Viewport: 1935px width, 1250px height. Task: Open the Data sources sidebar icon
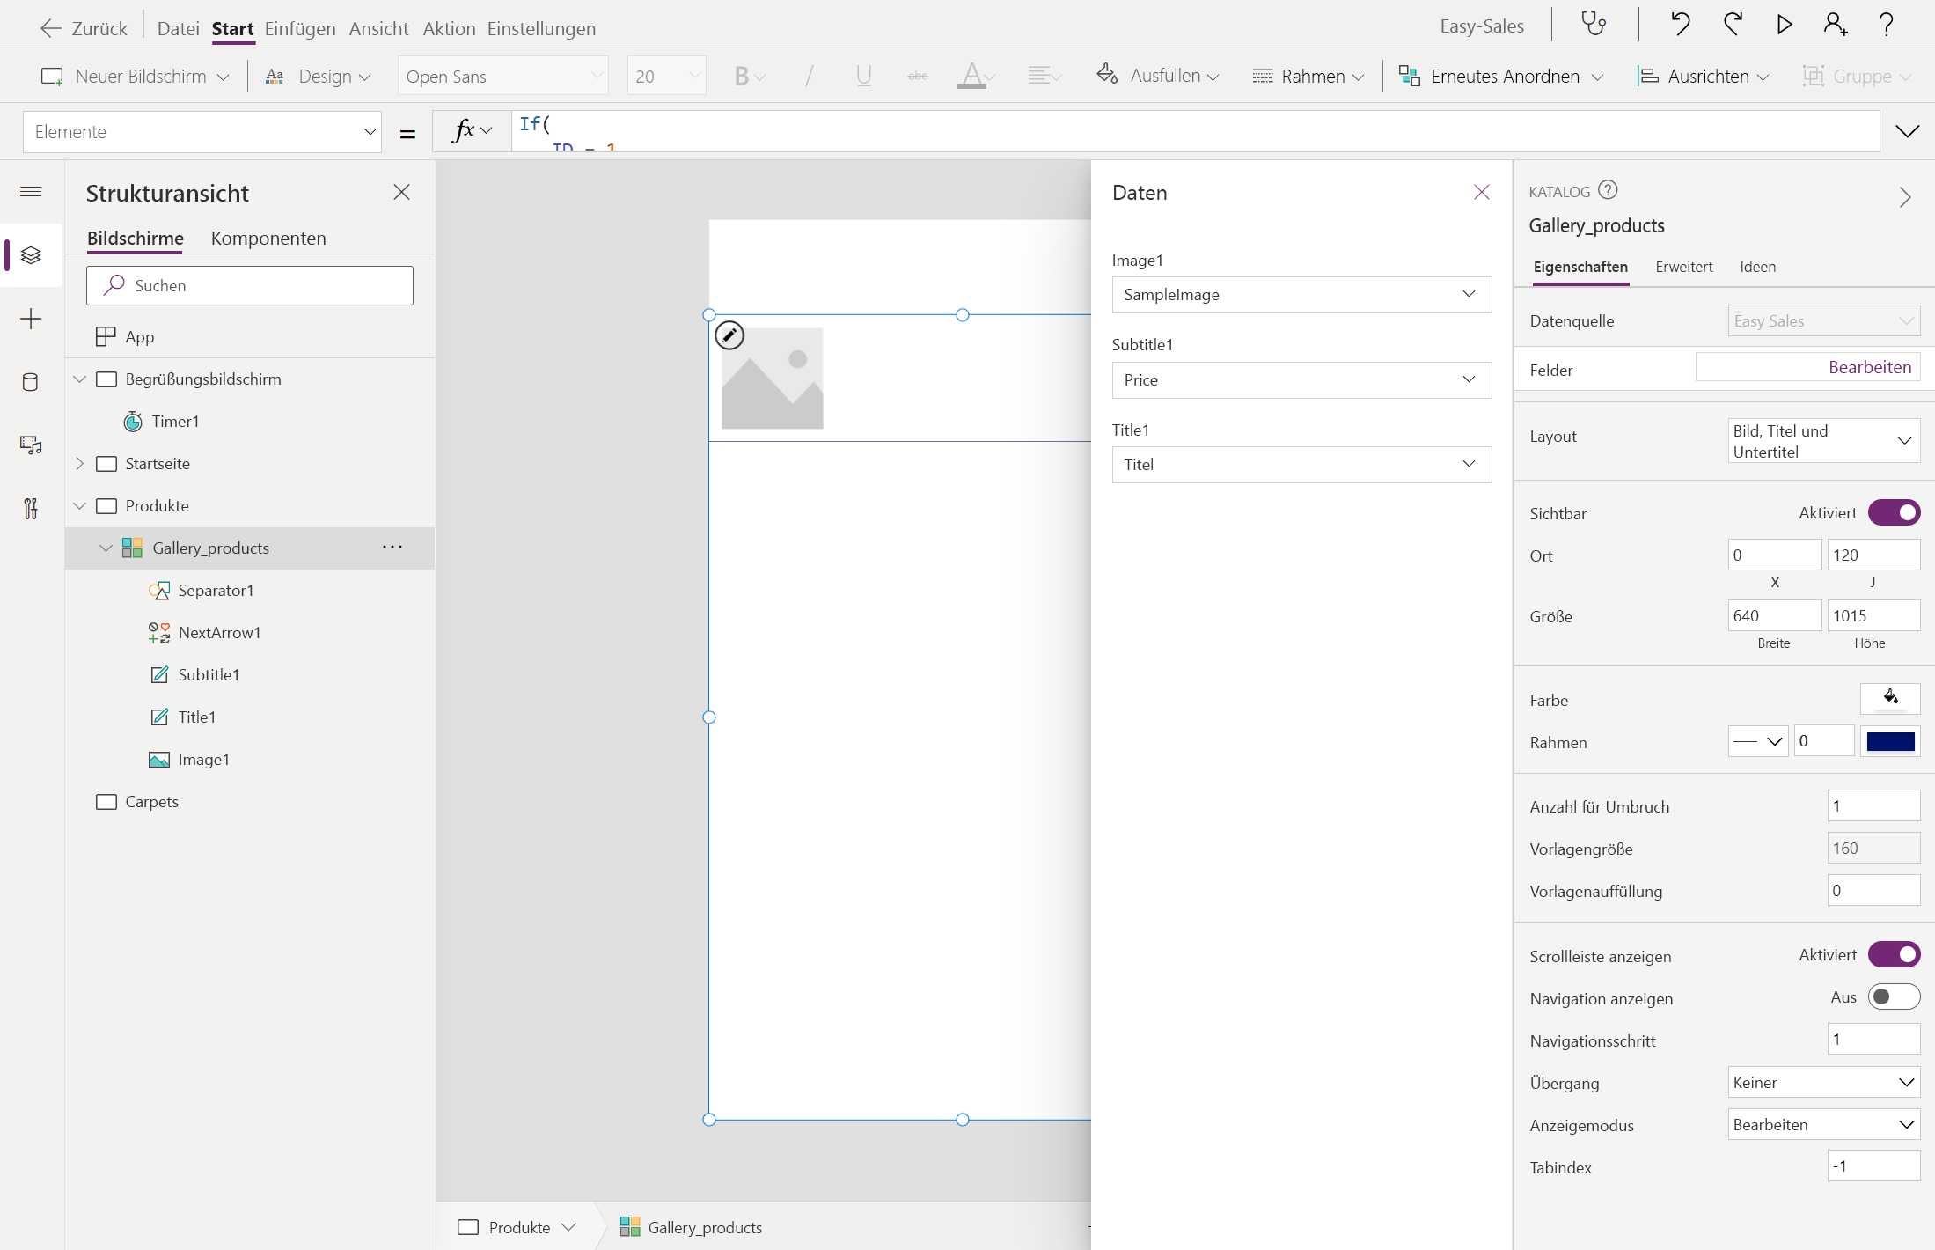coord(31,382)
